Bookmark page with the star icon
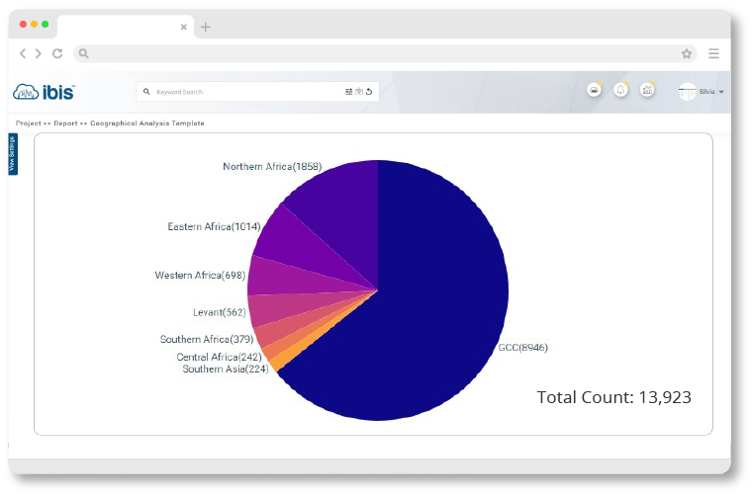 click(686, 53)
